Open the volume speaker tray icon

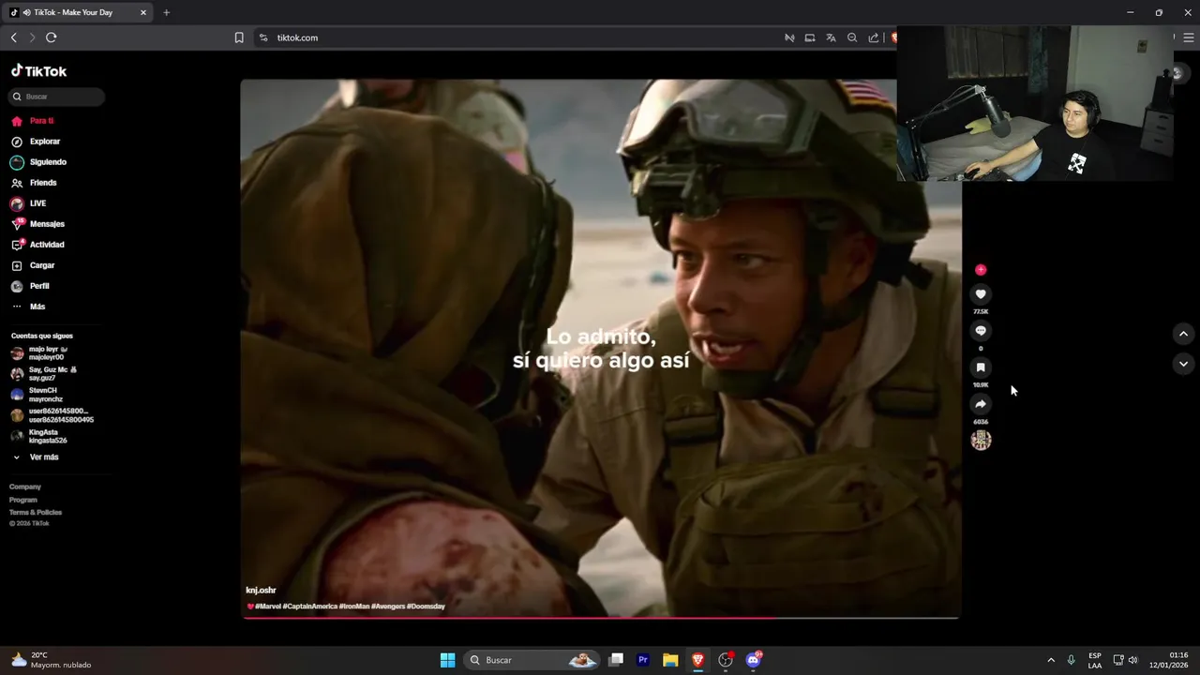click(1132, 660)
